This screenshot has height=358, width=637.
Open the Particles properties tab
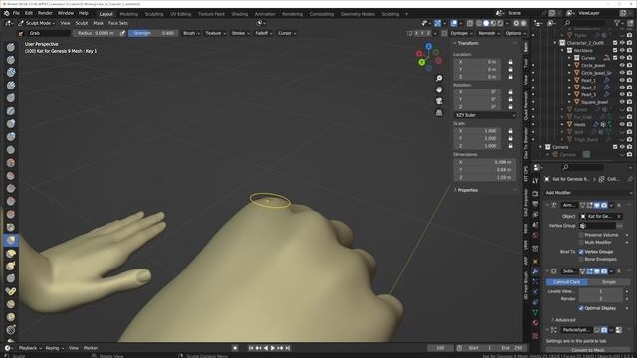535,281
